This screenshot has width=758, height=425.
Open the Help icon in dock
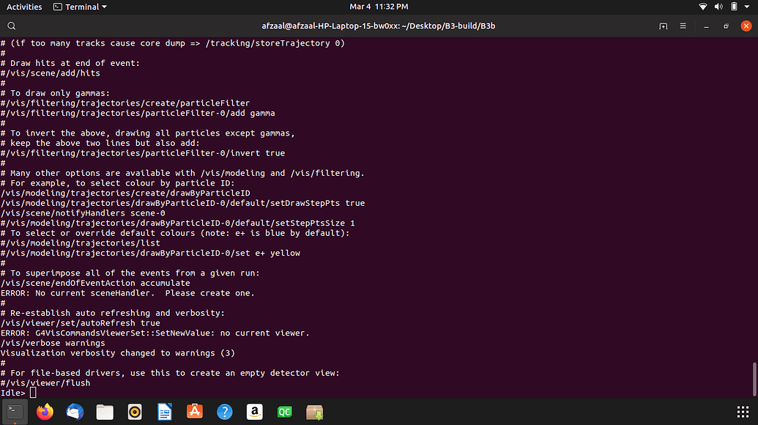point(225,412)
